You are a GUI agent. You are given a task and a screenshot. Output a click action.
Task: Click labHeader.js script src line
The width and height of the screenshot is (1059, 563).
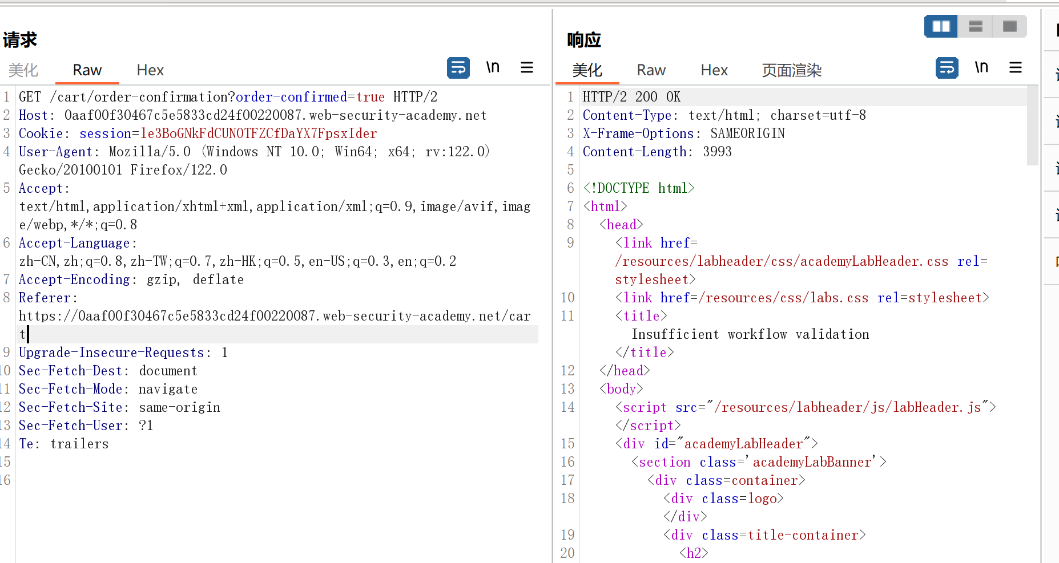point(806,407)
